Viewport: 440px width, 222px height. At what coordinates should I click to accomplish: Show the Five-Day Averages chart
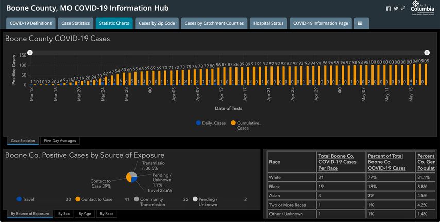pyautogui.click(x=60, y=140)
